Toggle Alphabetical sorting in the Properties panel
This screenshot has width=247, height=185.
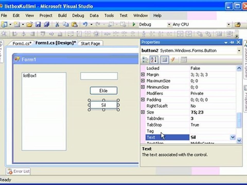154,60
